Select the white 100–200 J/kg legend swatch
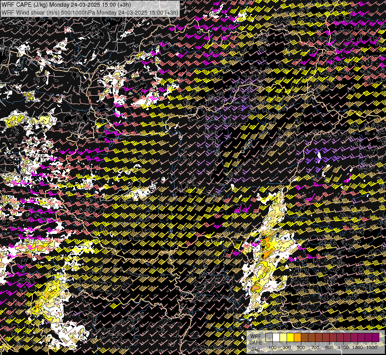The width and height of the screenshot is (386, 355). 276,337
